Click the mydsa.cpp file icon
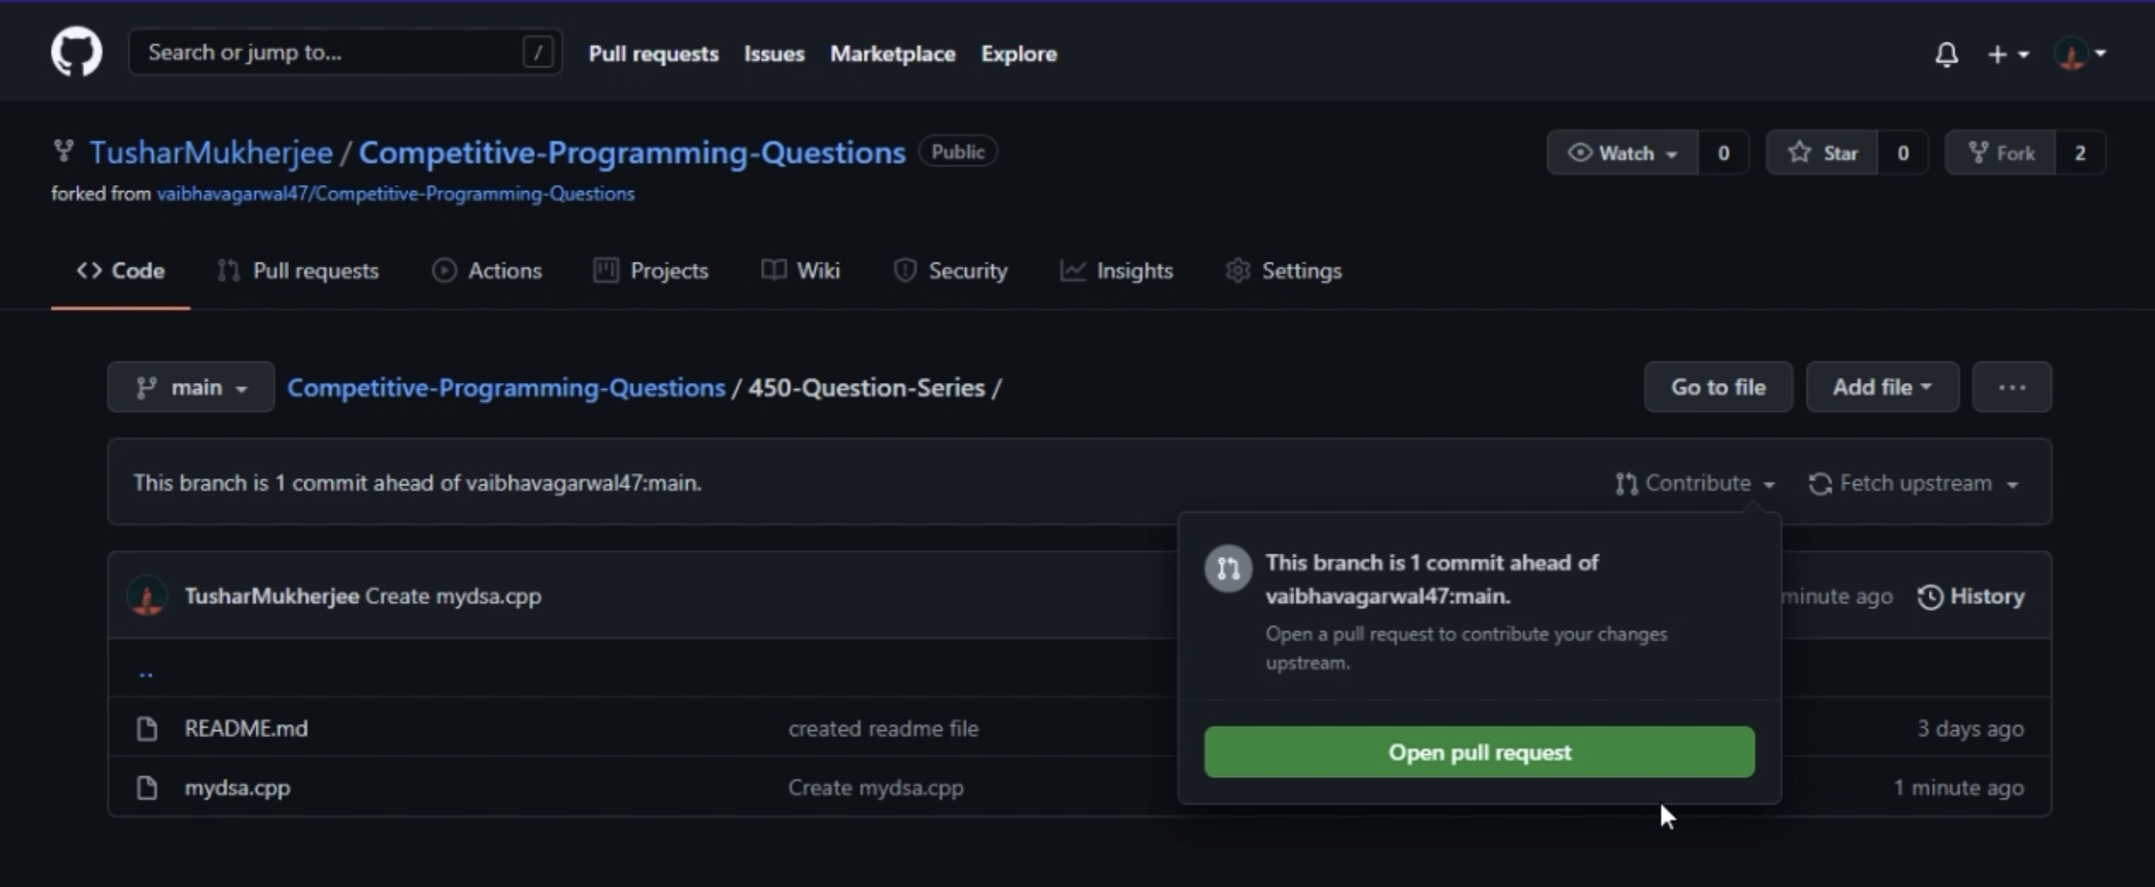2155x887 pixels. [x=147, y=788]
